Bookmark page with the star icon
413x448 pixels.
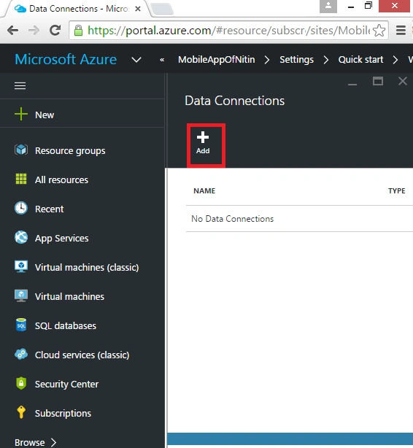tap(379, 31)
